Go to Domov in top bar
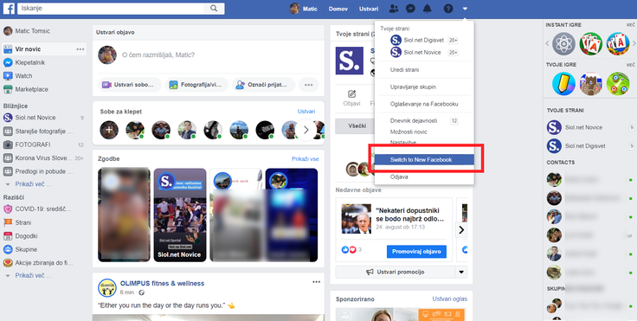The height and width of the screenshot is (321, 637). coord(338,9)
